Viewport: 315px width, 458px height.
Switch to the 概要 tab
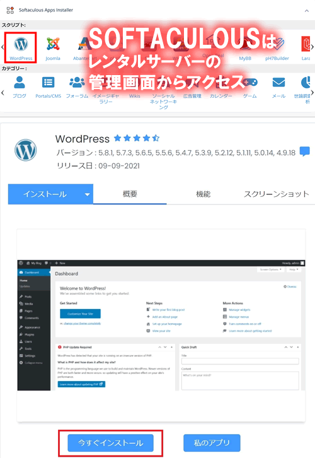click(130, 194)
